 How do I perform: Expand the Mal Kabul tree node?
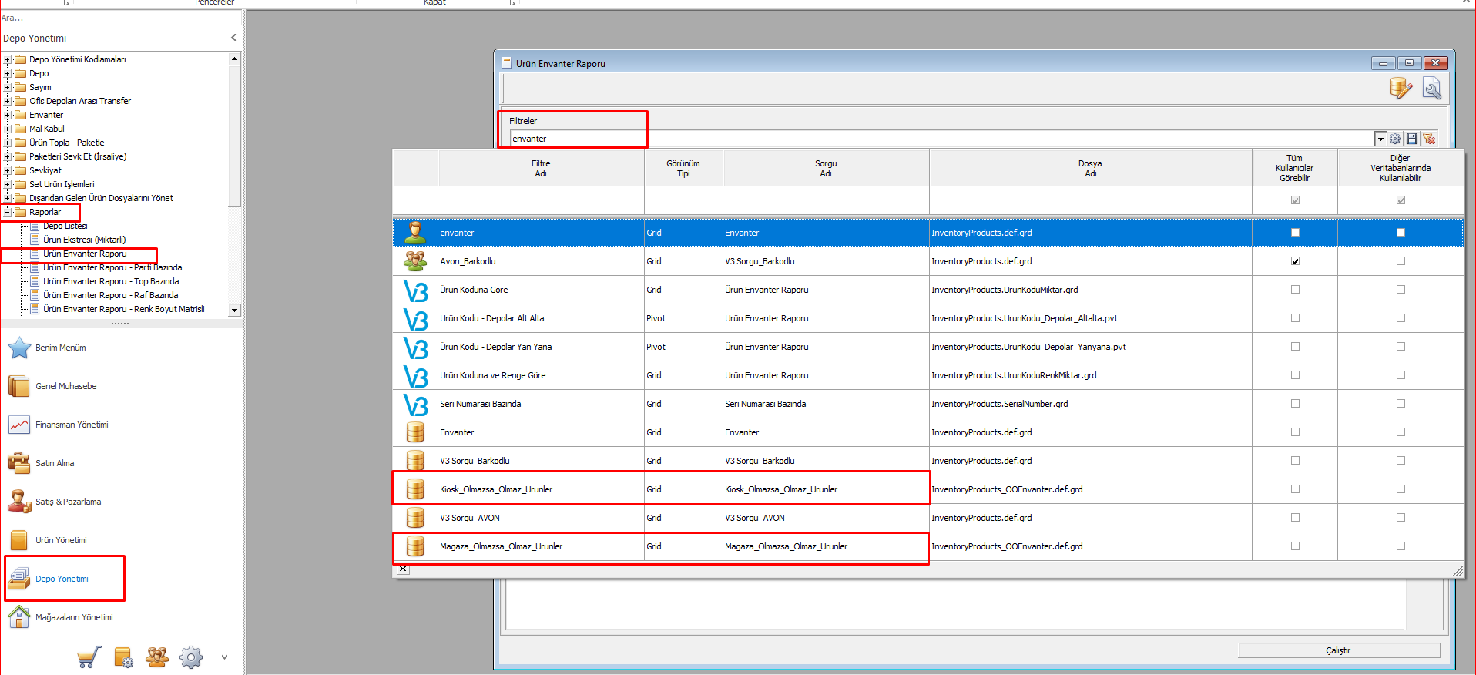point(8,129)
